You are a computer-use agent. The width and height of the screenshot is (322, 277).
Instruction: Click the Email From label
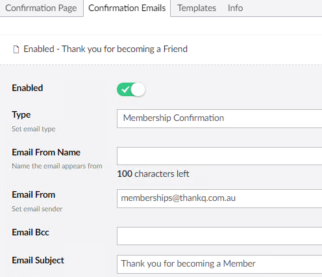(34, 194)
